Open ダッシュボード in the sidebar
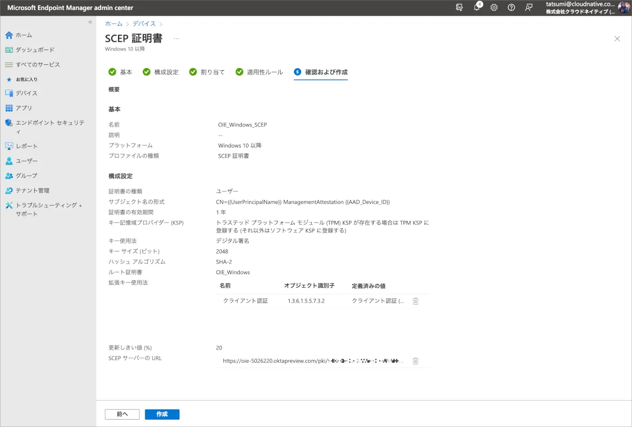The image size is (632, 427). click(35, 50)
